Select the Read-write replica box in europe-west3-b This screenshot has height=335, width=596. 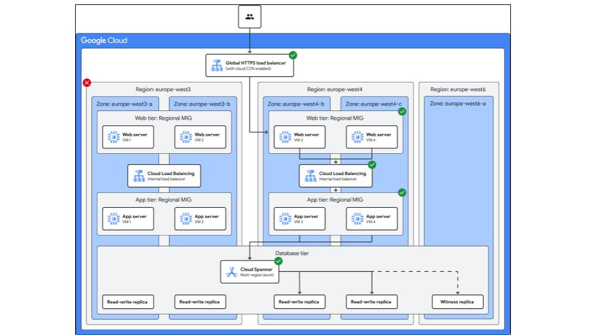200,302
